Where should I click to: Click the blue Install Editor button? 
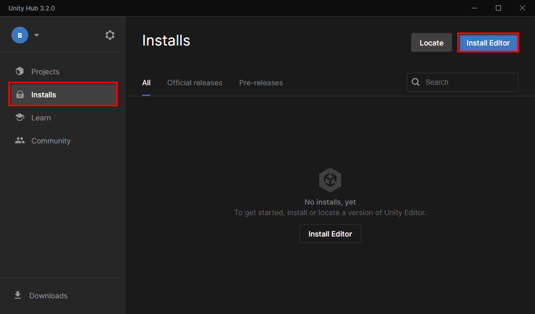click(488, 43)
